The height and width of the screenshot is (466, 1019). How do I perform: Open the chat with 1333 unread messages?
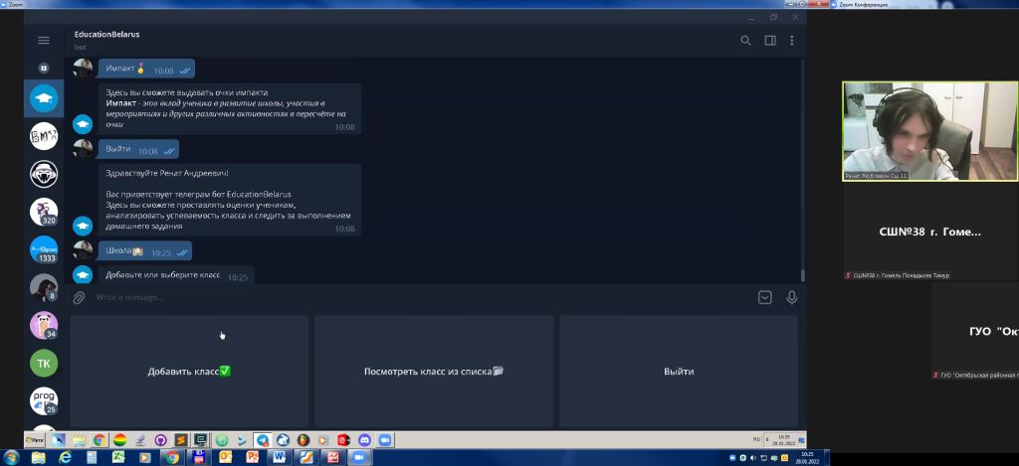[x=44, y=248]
